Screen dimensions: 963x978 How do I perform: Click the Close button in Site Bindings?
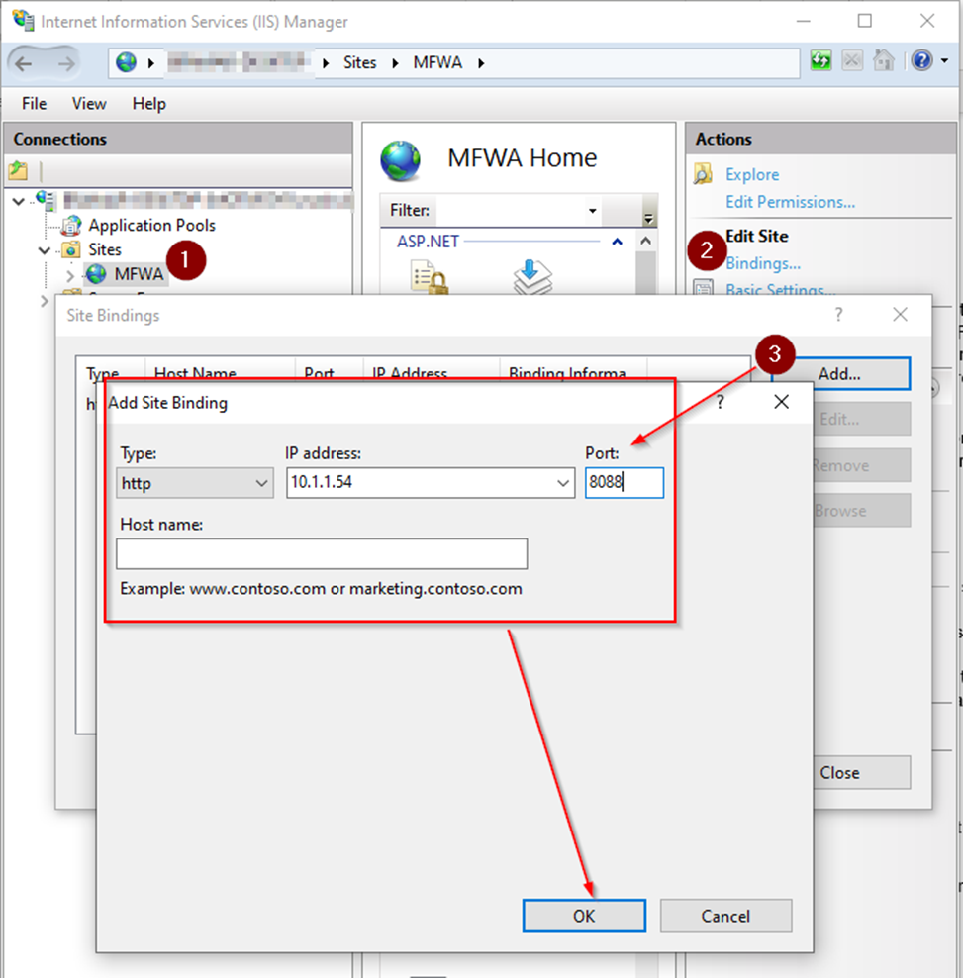point(861,772)
